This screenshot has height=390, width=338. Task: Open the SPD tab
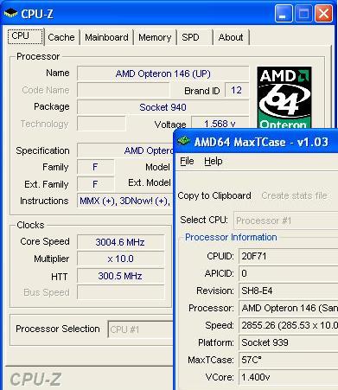click(195, 37)
